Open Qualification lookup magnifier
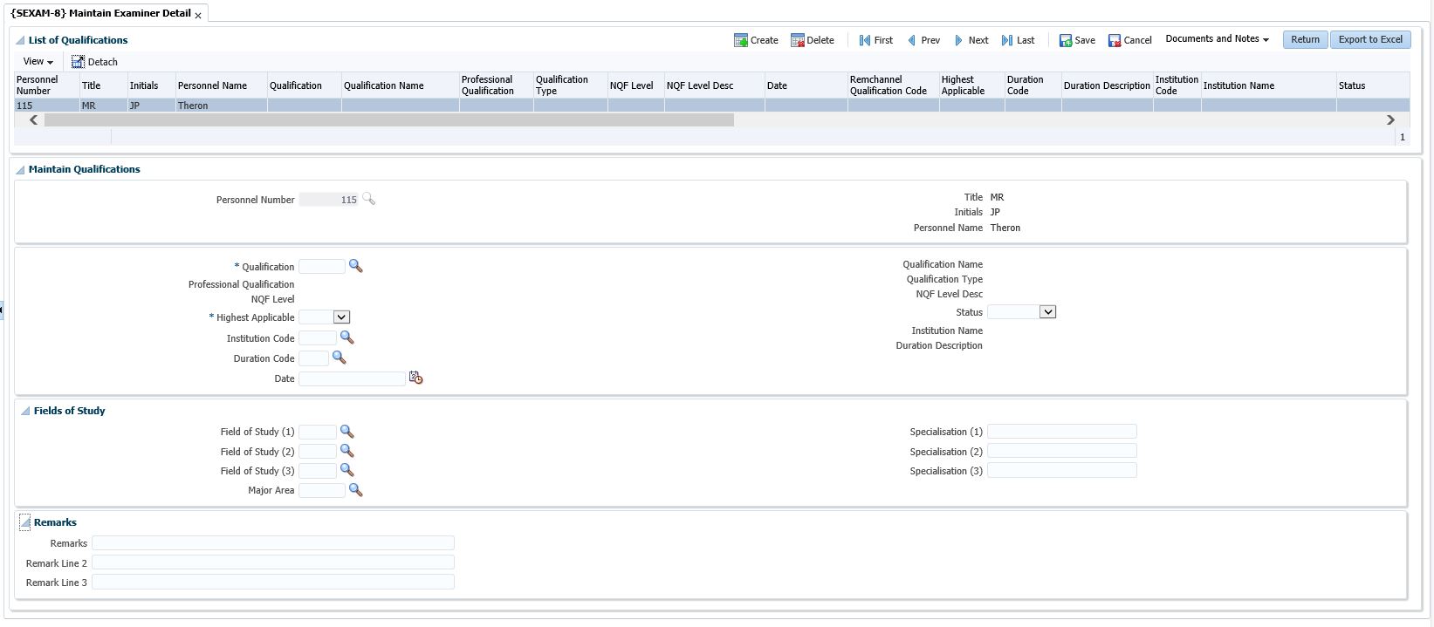This screenshot has width=1434, height=627. click(x=355, y=266)
